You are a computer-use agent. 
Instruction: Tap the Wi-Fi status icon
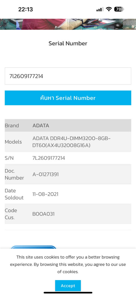pyautogui.click(x=109, y=9)
